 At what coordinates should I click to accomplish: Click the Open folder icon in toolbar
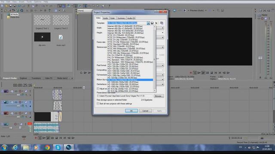[6, 6]
